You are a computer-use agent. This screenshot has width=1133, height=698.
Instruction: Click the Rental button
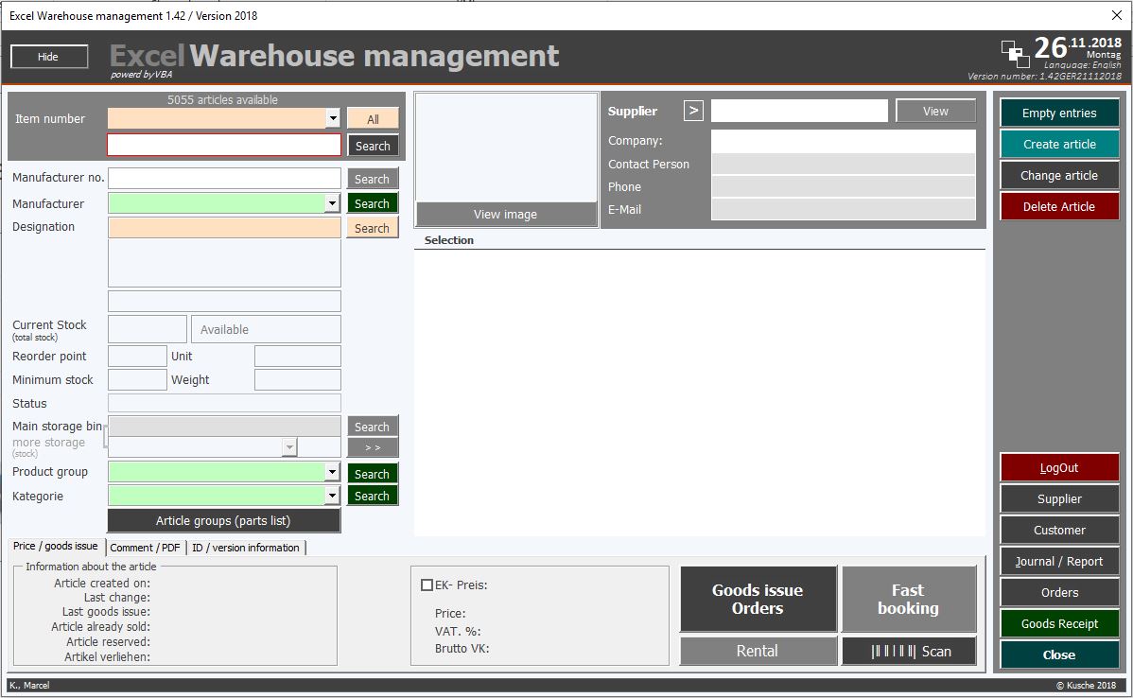(758, 651)
